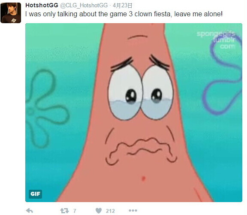Open HotshotGG's profile avatar picture

(x=11, y=13)
